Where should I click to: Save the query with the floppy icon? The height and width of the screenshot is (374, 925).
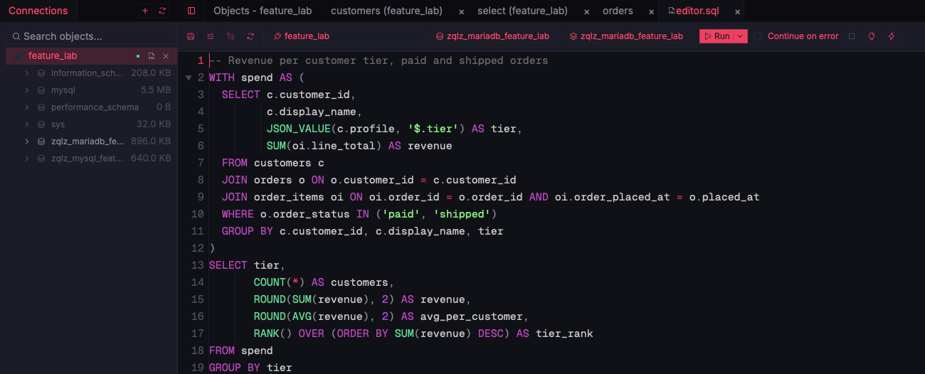tap(191, 36)
